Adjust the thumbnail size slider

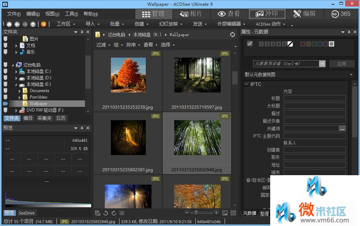196,213
